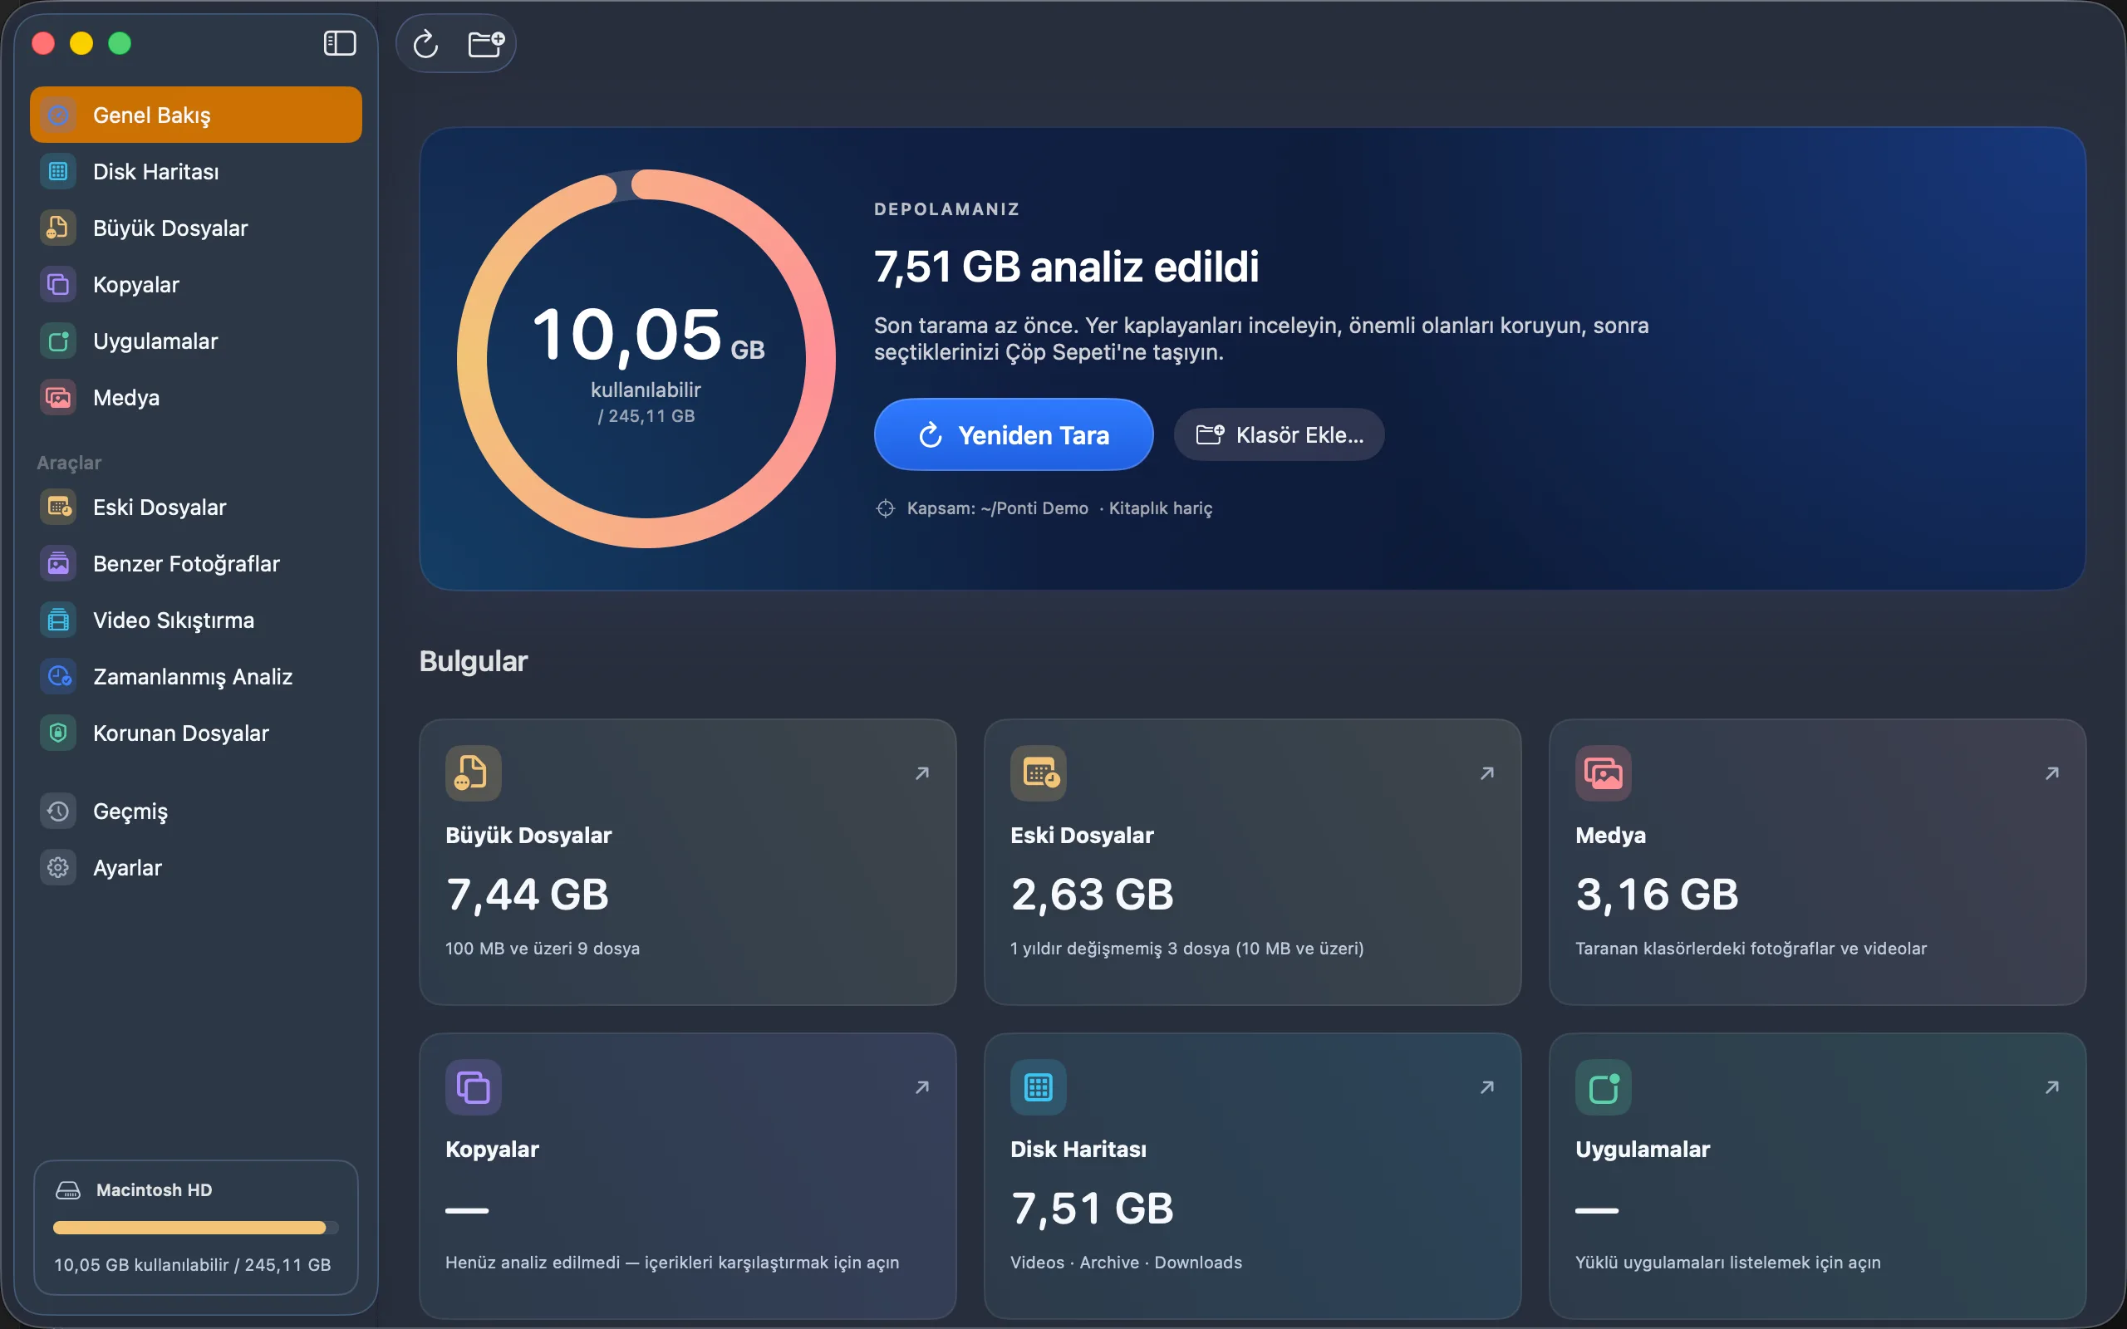Image resolution: width=2127 pixels, height=1329 pixels.
Task: Click the Yeniden Tara button
Action: [1014, 434]
